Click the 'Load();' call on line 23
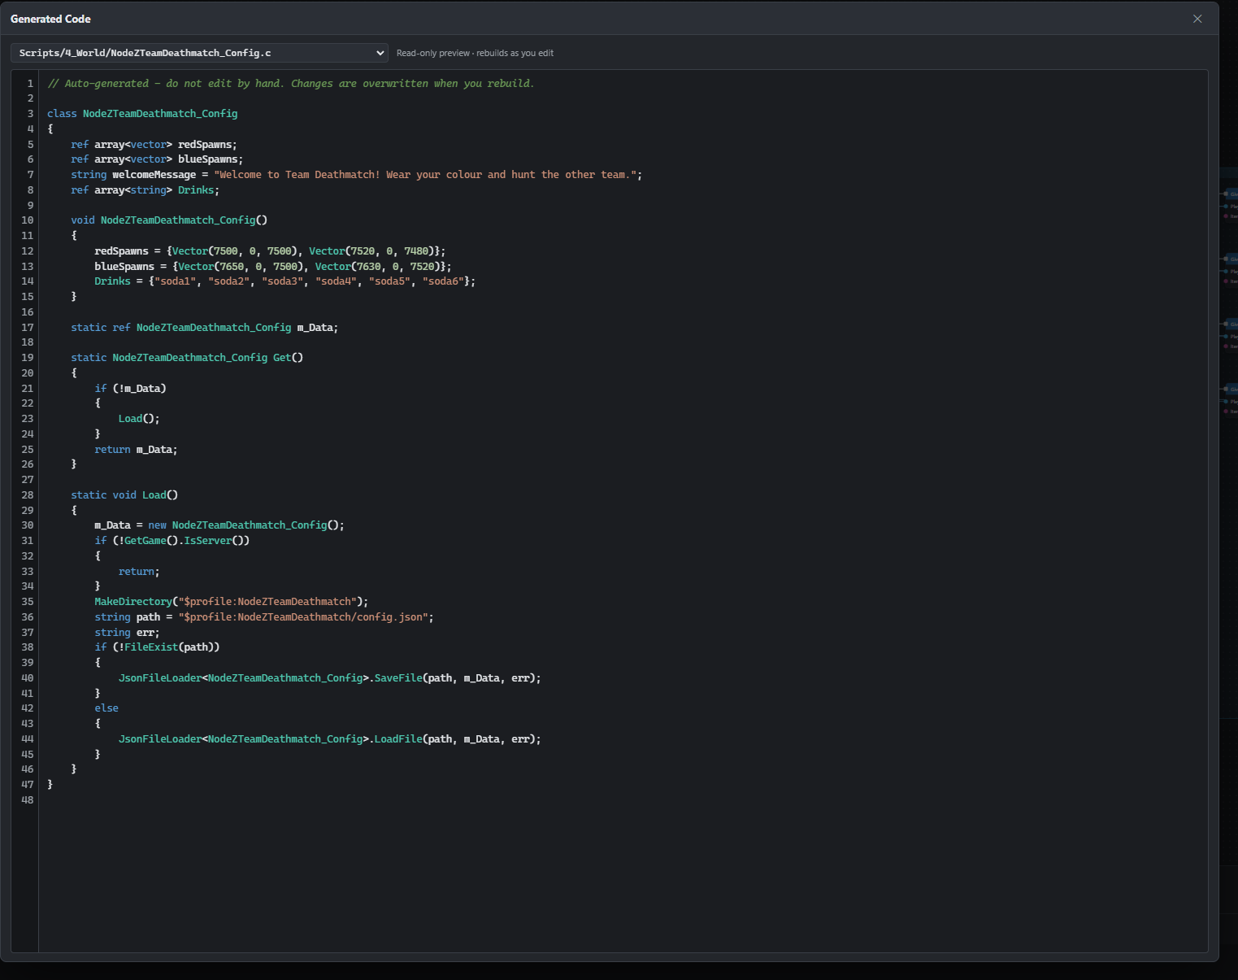This screenshot has width=1238, height=980. (x=139, y=419)
